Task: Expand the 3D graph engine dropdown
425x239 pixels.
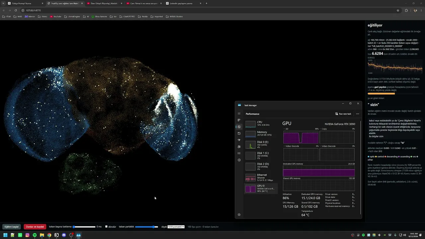Action: point(285,129)
